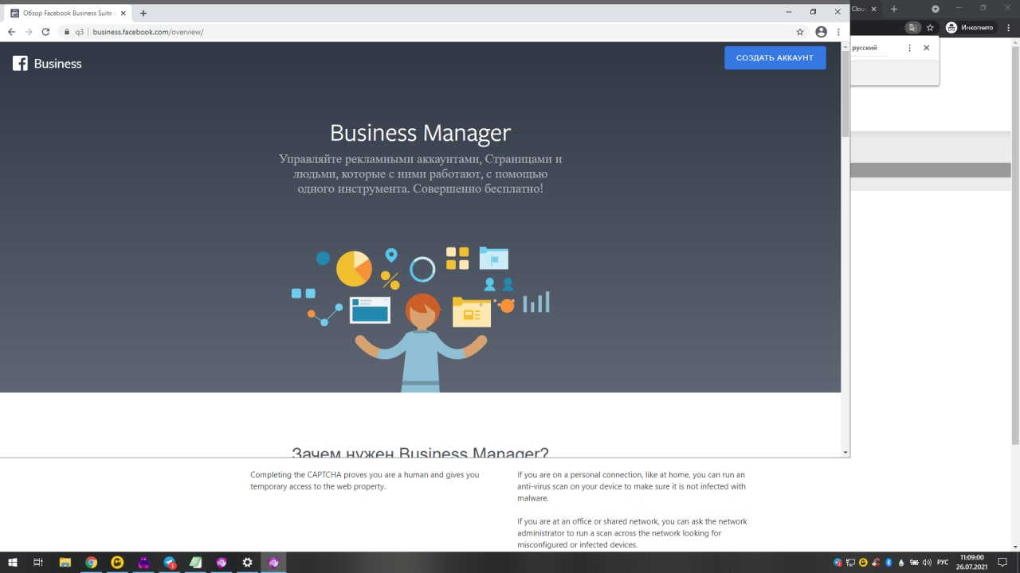Bookmark this page with the star icon
Viewport: 1020px width, 573px height.
coord(800,32)
